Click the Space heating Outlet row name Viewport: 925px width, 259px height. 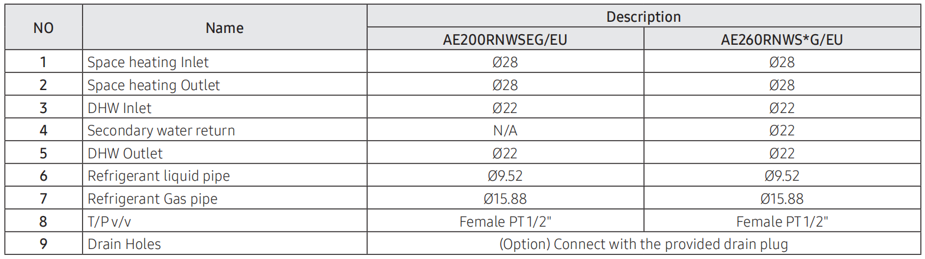(x=153, y=85)
